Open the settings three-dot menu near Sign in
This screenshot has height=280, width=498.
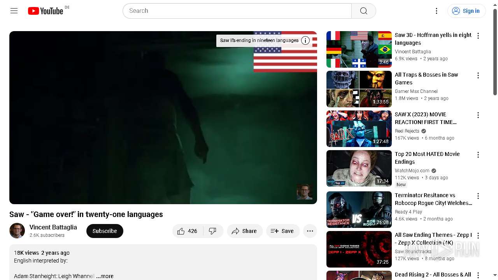pyautogui.click(x=437, y=11)
